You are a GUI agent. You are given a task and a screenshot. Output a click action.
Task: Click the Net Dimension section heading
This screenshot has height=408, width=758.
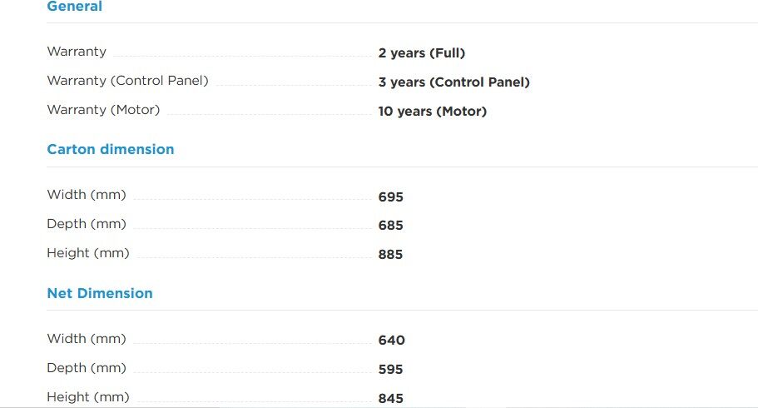click(x=100, y=294)
